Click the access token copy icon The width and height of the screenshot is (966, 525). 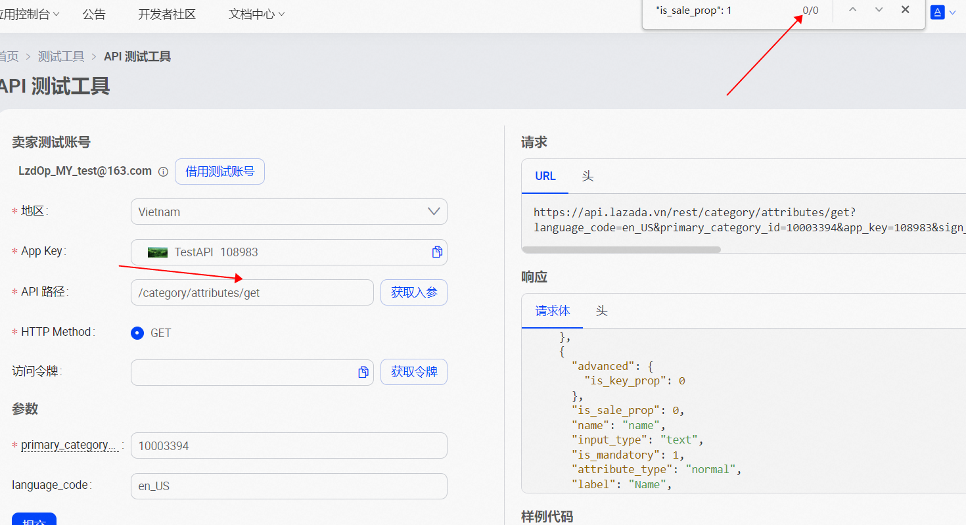(x=363, y=373)
